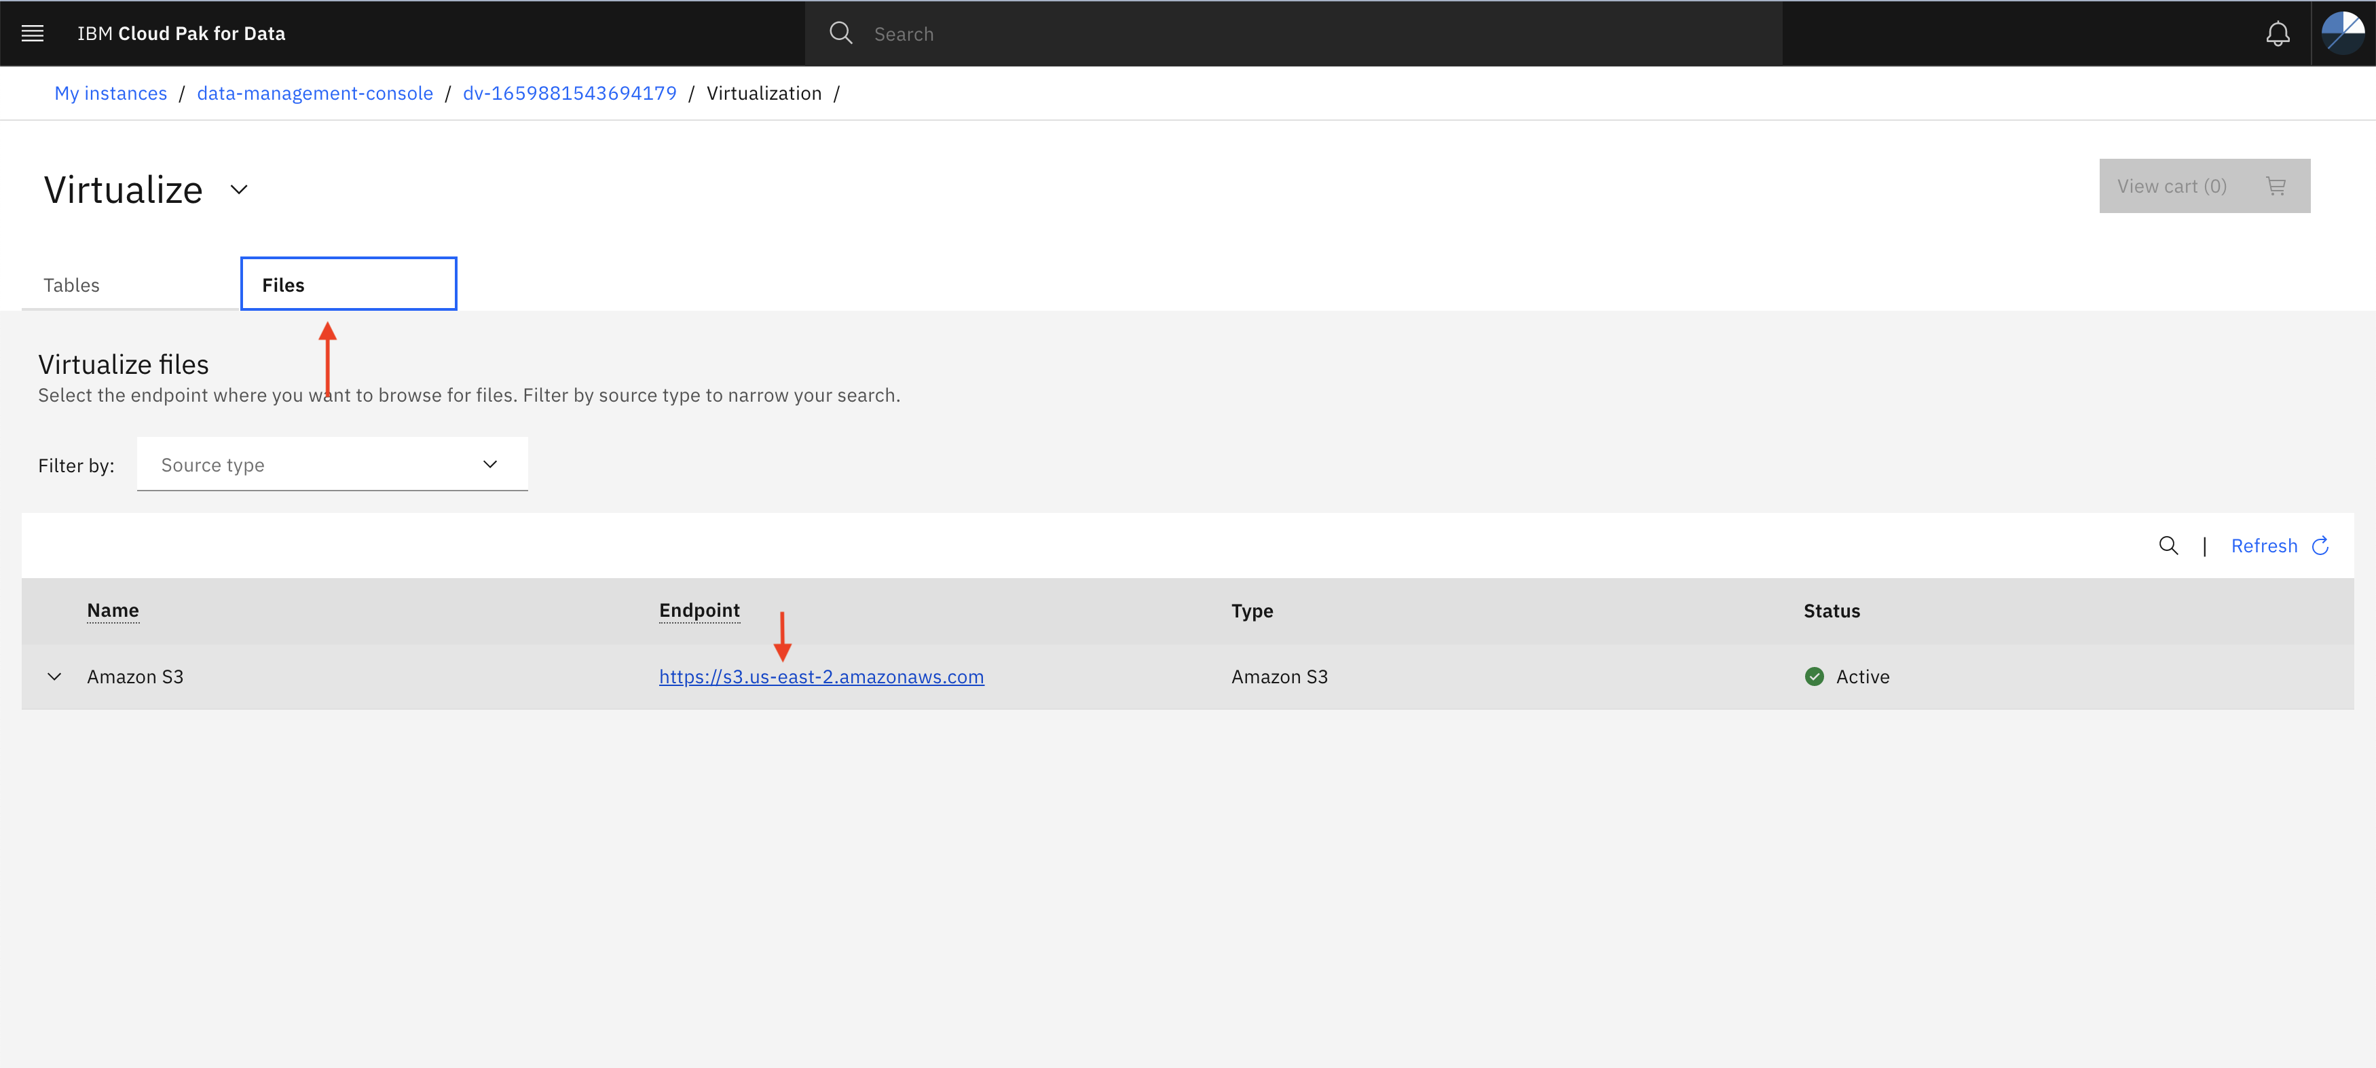The width and height of the screenshot is (2376, 1068).
Task: Focus the global Search field
Action: pos(1293,34)
